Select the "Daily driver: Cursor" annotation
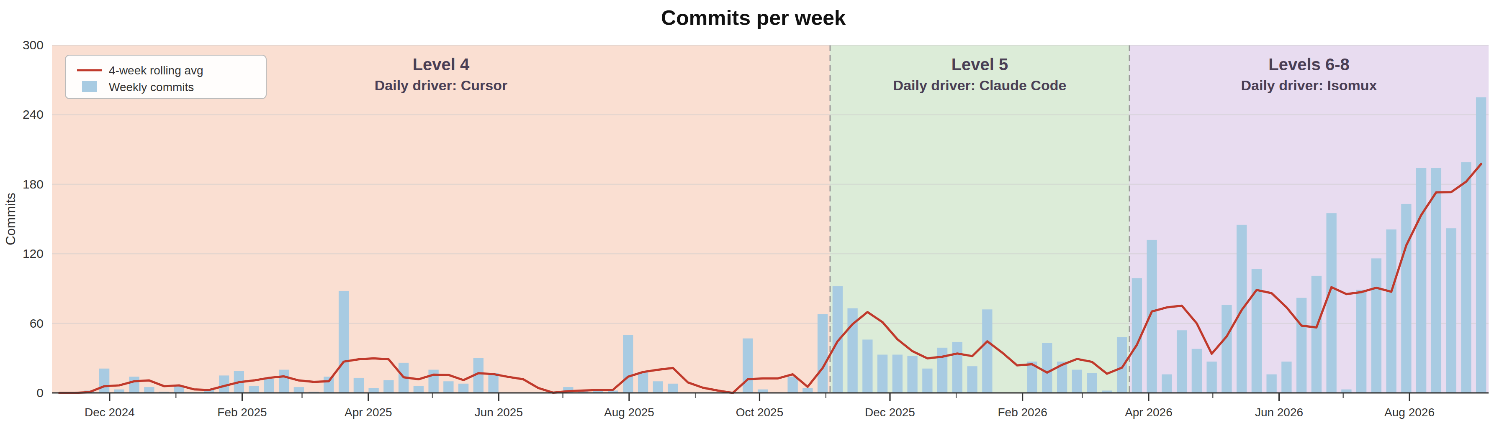This screenshot has width=1507, height=428. pyautogui.click(x=440, y=86)
